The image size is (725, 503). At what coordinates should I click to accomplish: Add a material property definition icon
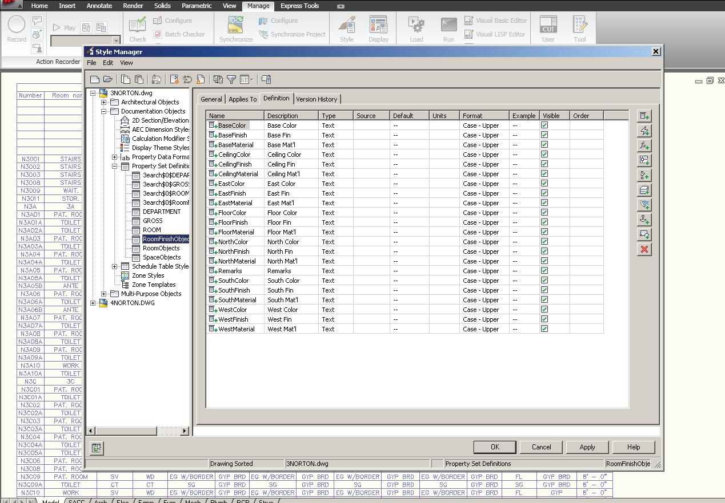coord(644,190)
